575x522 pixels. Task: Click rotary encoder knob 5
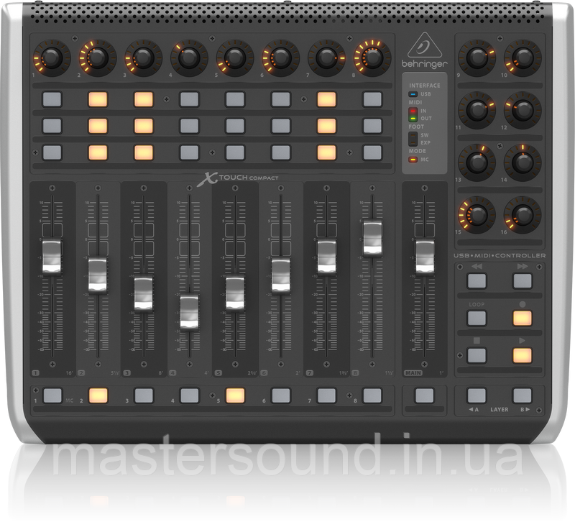(x=235, y=58)
